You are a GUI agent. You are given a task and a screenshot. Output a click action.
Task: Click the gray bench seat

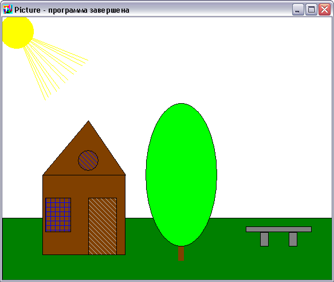coord(278,229)
